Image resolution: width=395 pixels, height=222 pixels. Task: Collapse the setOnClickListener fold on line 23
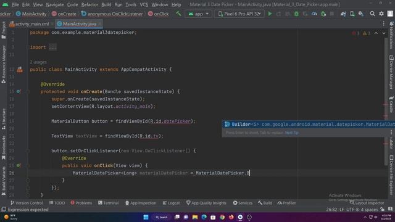click(28, 150)
